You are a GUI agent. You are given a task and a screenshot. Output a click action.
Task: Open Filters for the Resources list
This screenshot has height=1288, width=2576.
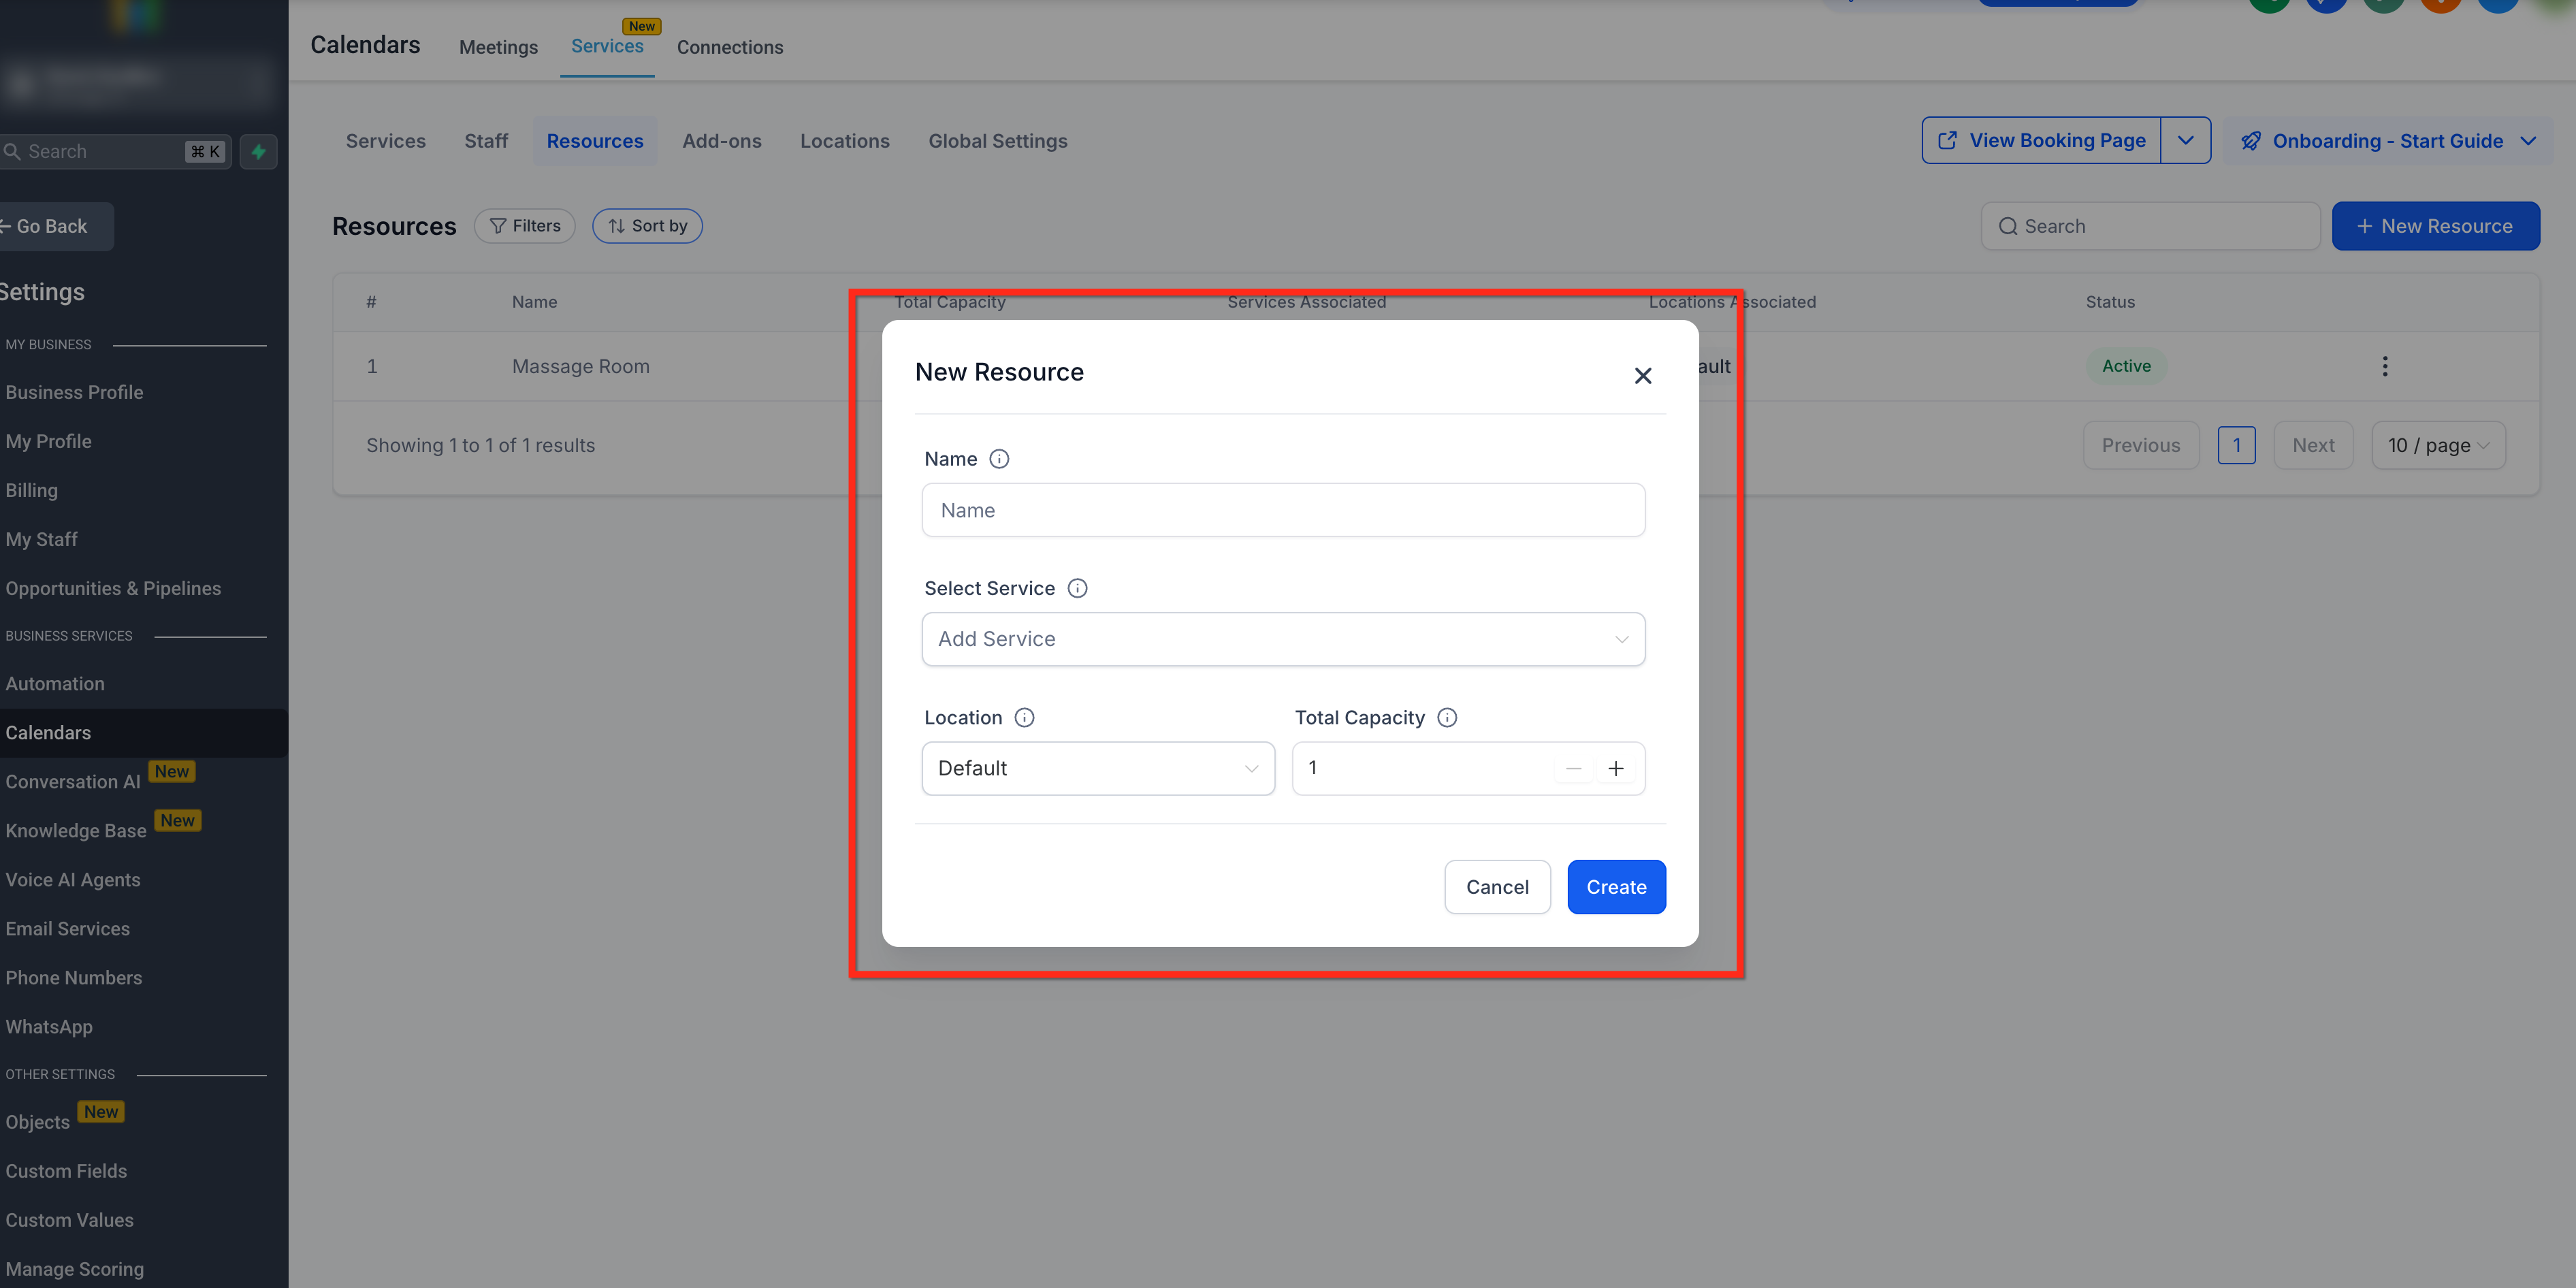(x=524, y=226)
